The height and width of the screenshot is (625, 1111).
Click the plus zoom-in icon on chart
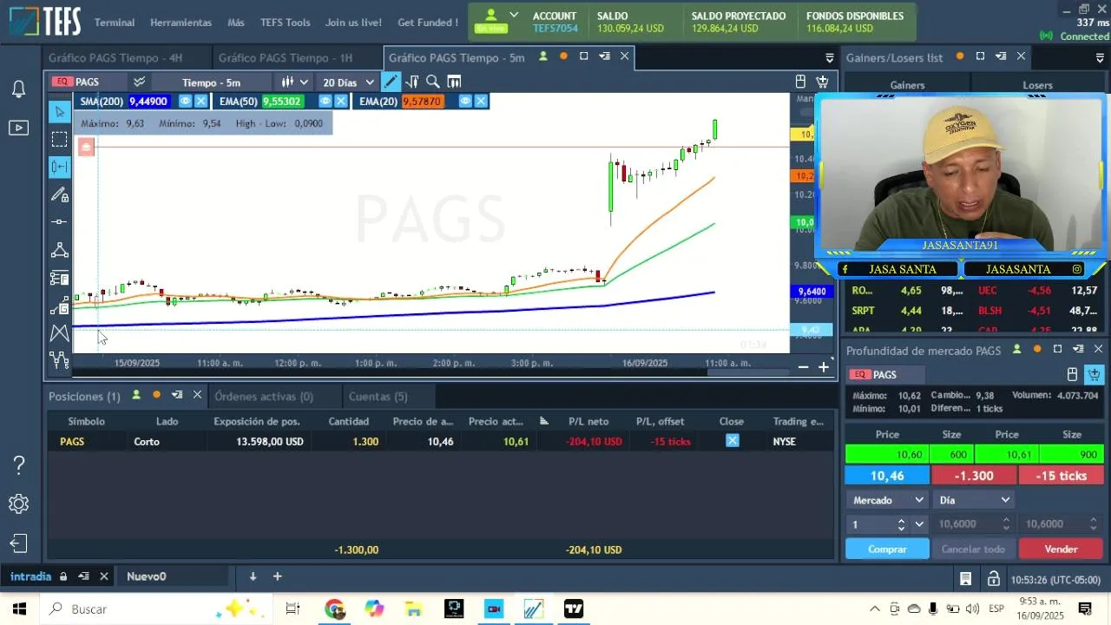coord(824,367)
